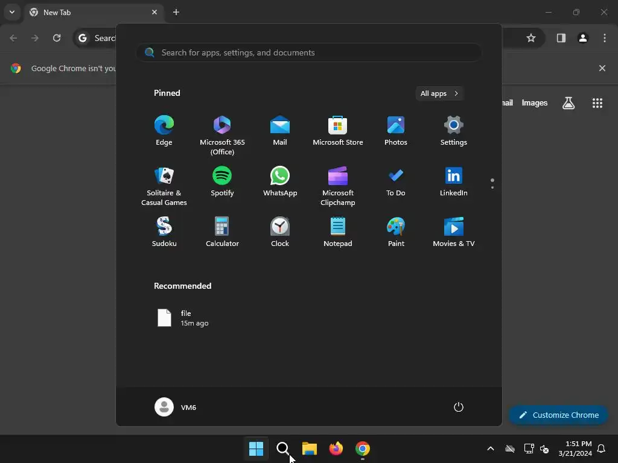Open LinkedIn
This screenshot has height=463, width=618.
point(454,181)
